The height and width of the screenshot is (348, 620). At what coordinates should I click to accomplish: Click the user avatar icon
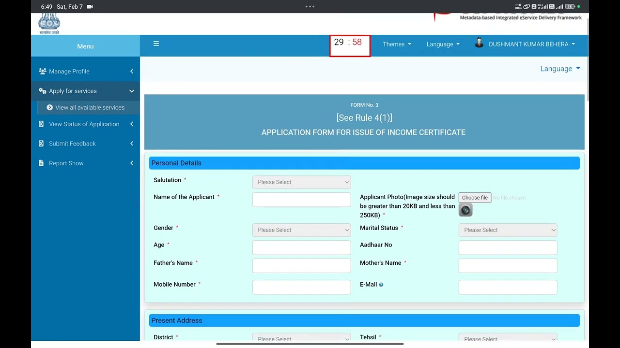pyautogui.click(x=479, y=43)
